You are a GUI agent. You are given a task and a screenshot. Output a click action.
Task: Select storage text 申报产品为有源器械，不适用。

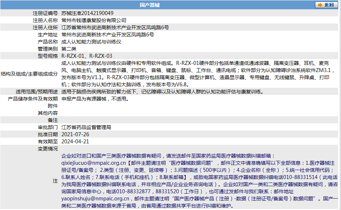pyautogui.click(x=96, y=99)
